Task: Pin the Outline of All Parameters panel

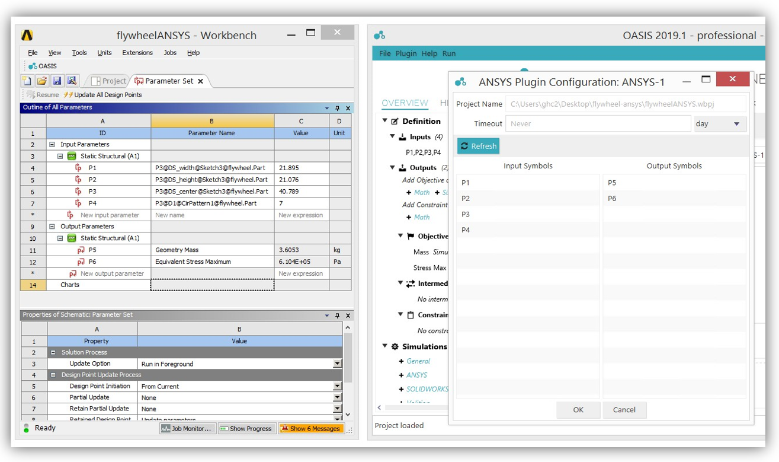Action: pos(338,108)
